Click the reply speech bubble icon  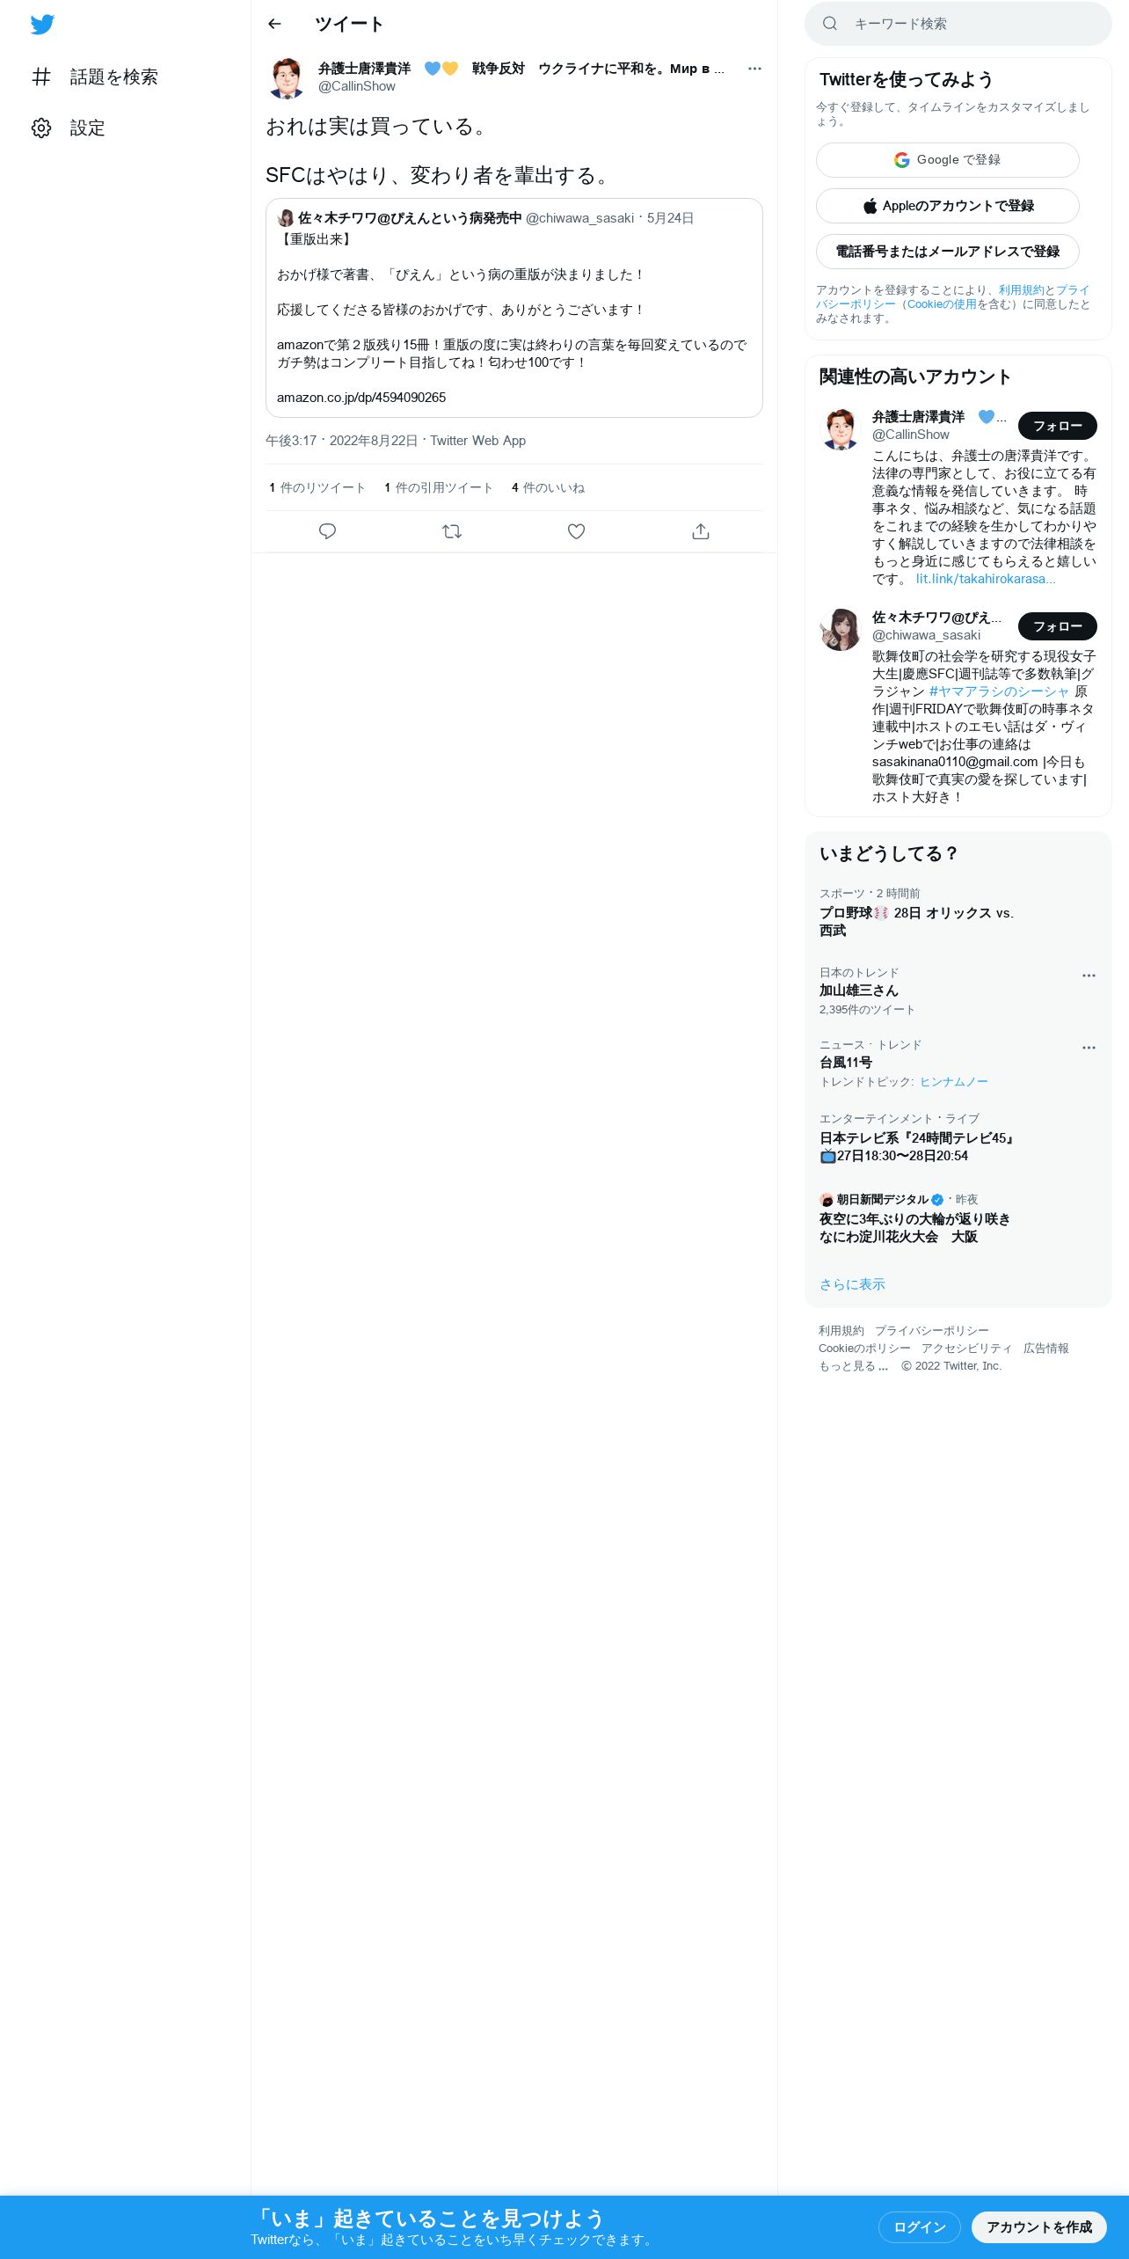point(327,531)
